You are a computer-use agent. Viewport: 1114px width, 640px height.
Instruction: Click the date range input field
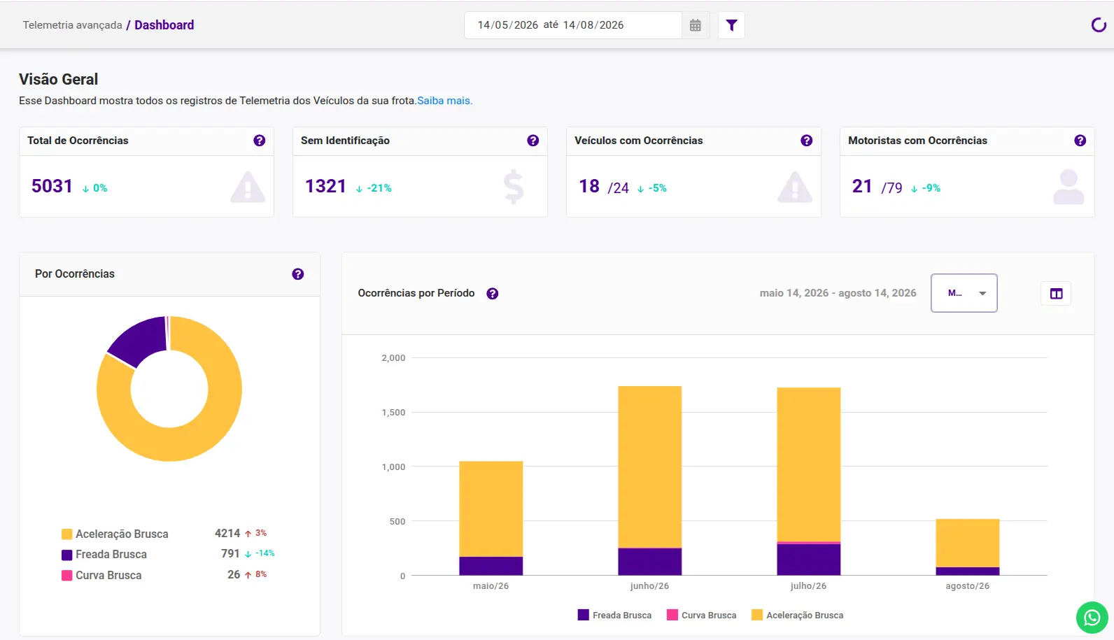pos(573,25)
